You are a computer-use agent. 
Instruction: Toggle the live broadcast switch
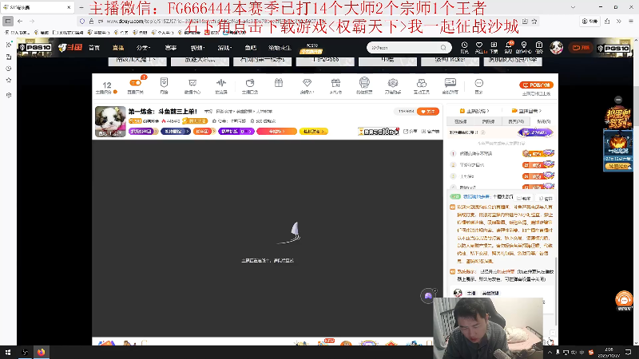[135, 83]
